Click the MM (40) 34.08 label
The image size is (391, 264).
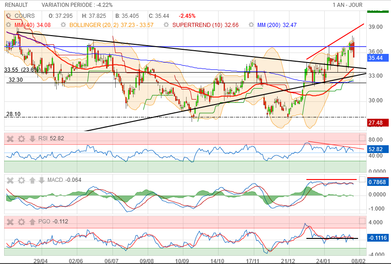point(32,25)
